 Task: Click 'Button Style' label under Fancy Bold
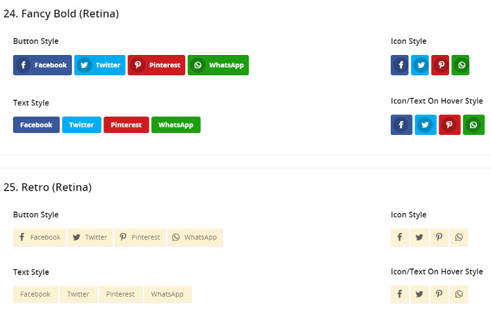[36, 41]
